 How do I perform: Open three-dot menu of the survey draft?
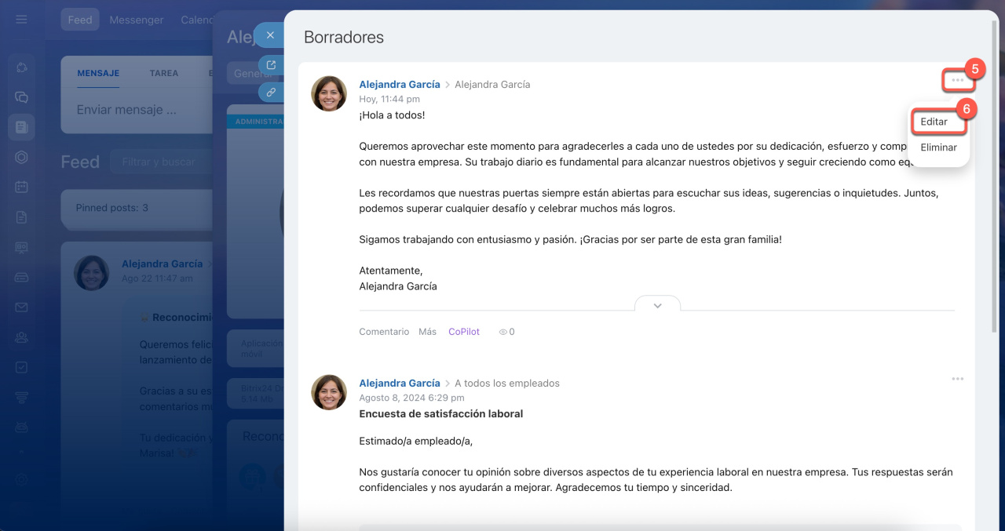click(x=957, y=379)
